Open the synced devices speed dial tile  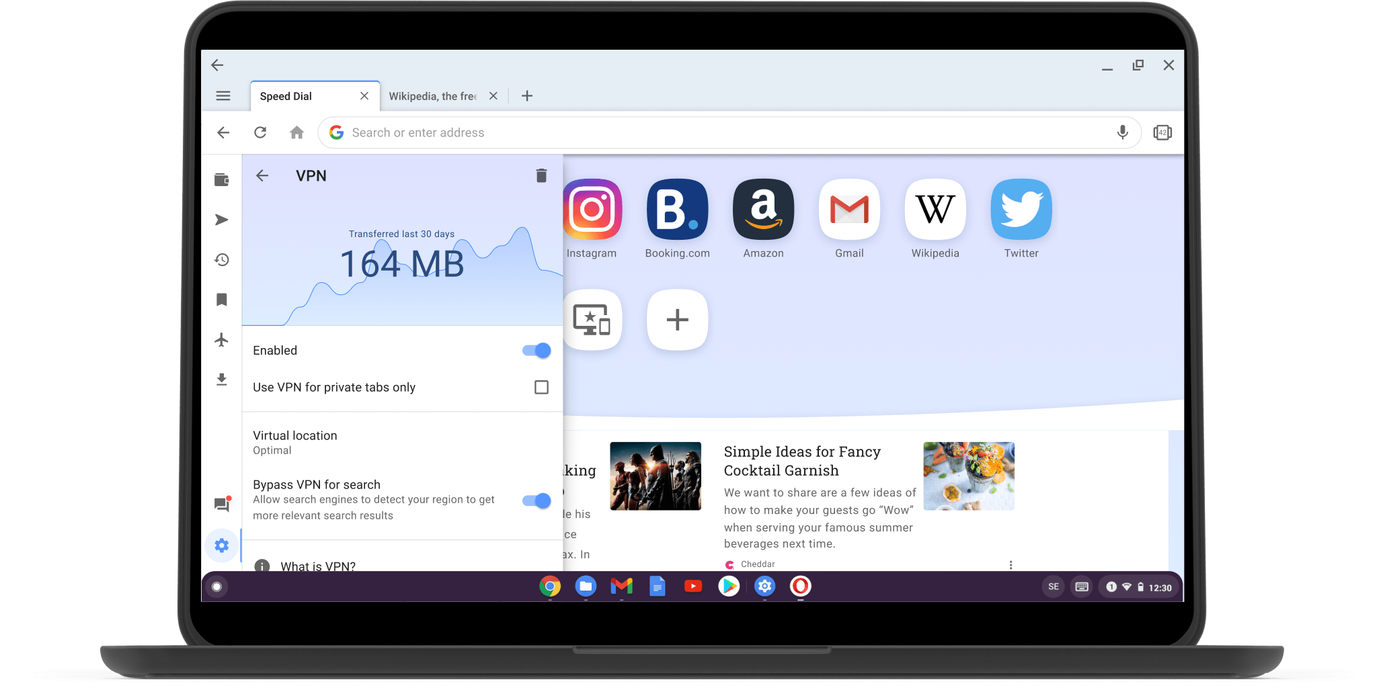[x=592, y=320]
